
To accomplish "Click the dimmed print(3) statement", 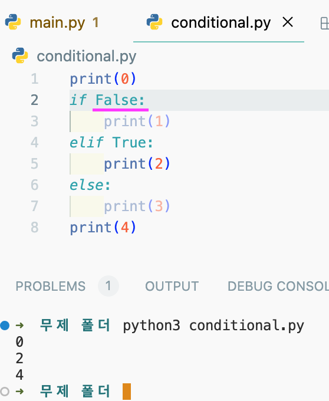I will (137, 206).
